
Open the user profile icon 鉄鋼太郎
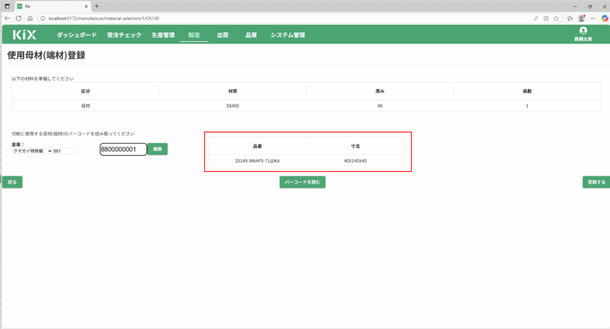pyautogui.click(x=583, y=31)
